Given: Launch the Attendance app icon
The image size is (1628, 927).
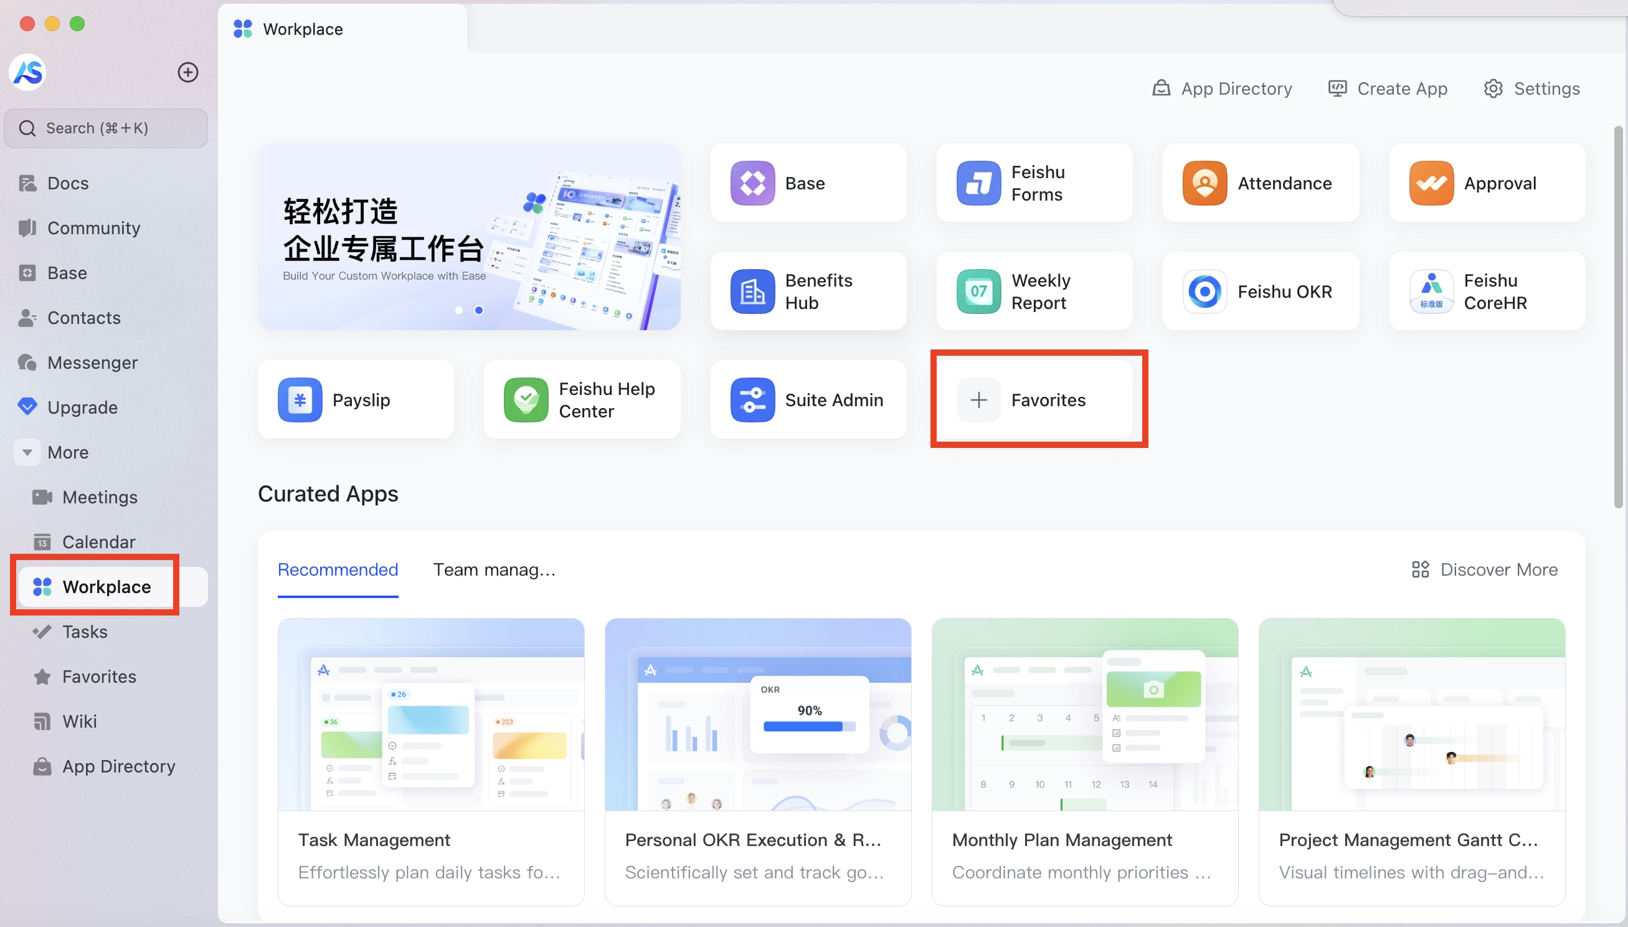Looking at the screenshot, I should (x=1204, y=183).
